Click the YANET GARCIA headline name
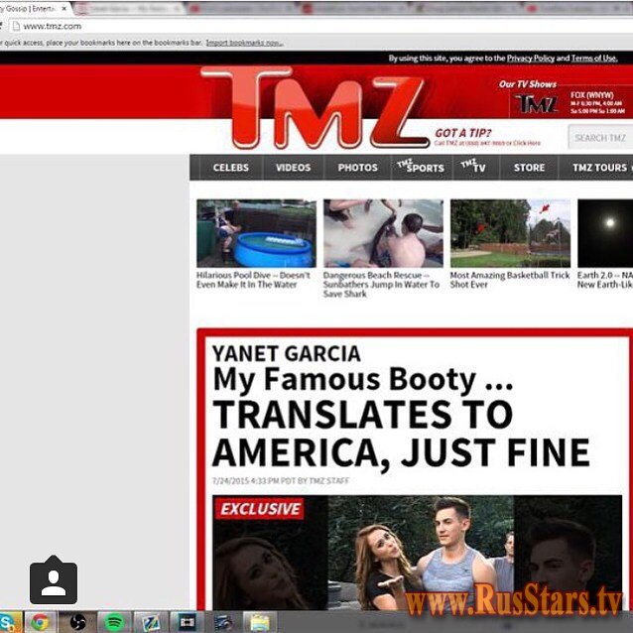Image resolution: width=633 pixels, height=633 pixels. pyautogui.click(x=286, y=353)
